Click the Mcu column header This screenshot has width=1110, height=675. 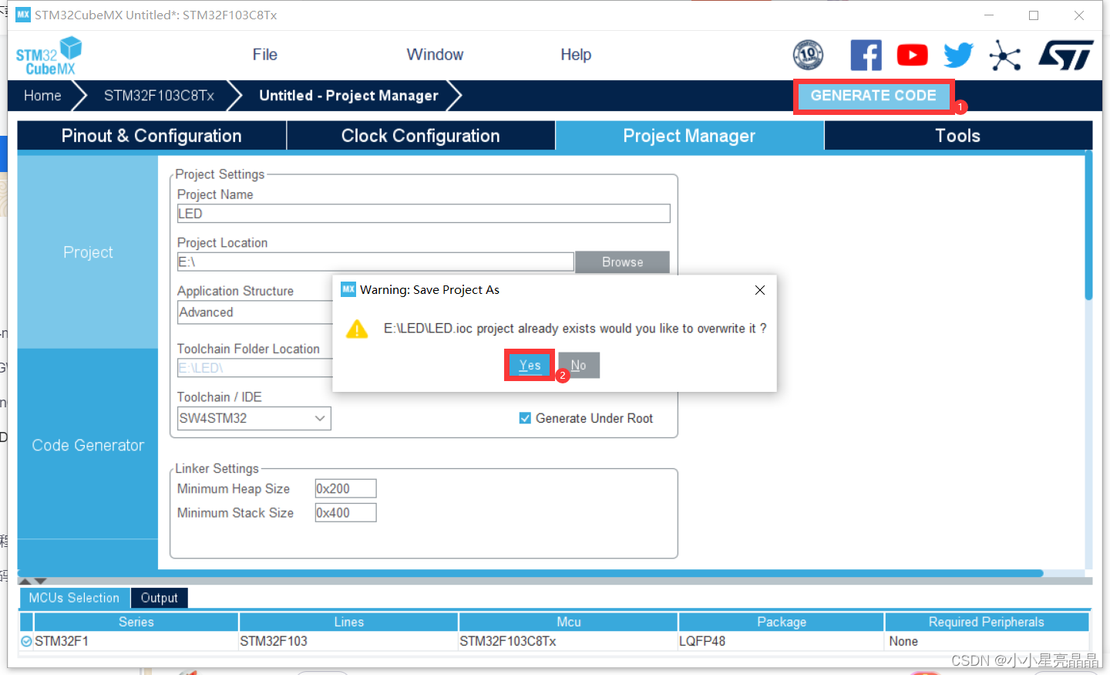tap(569, 622)
